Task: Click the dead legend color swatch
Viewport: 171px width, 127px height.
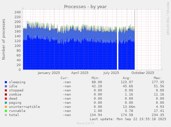Action: 6,99
